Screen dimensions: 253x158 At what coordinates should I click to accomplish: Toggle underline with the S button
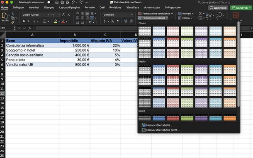[x=34, y=21]
